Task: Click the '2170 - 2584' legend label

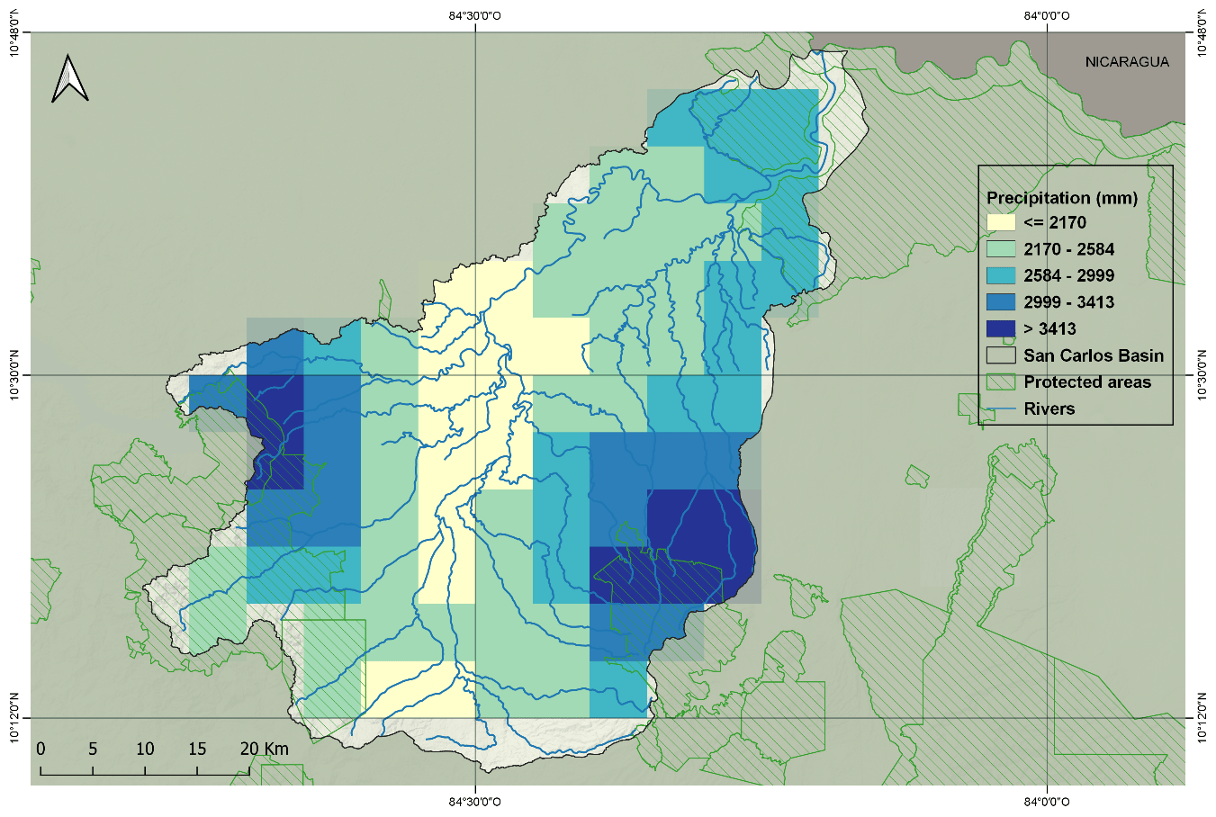Action: pyautogui.click(x=1069, y=249)
